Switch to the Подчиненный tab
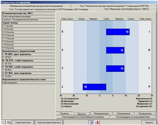The image size is (158, 125). point(124,113)
